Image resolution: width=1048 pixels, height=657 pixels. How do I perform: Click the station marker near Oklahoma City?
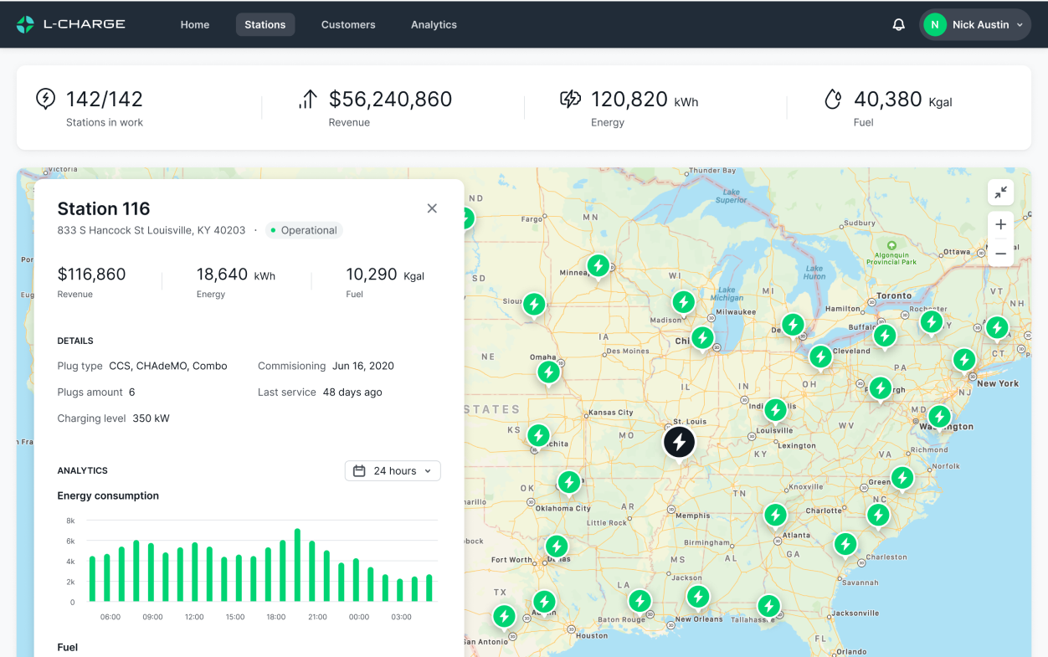tap(568, 481)
